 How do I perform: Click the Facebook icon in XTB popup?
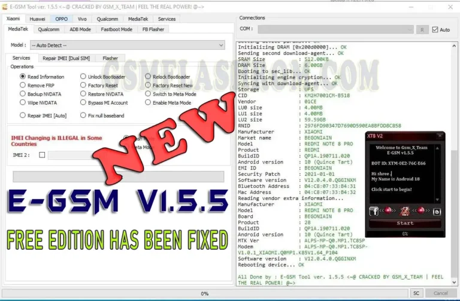[x=374, y=211]
